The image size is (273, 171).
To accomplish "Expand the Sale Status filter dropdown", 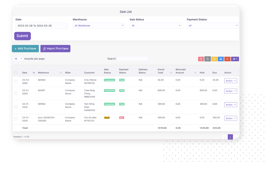I will [x=155, y=26].
